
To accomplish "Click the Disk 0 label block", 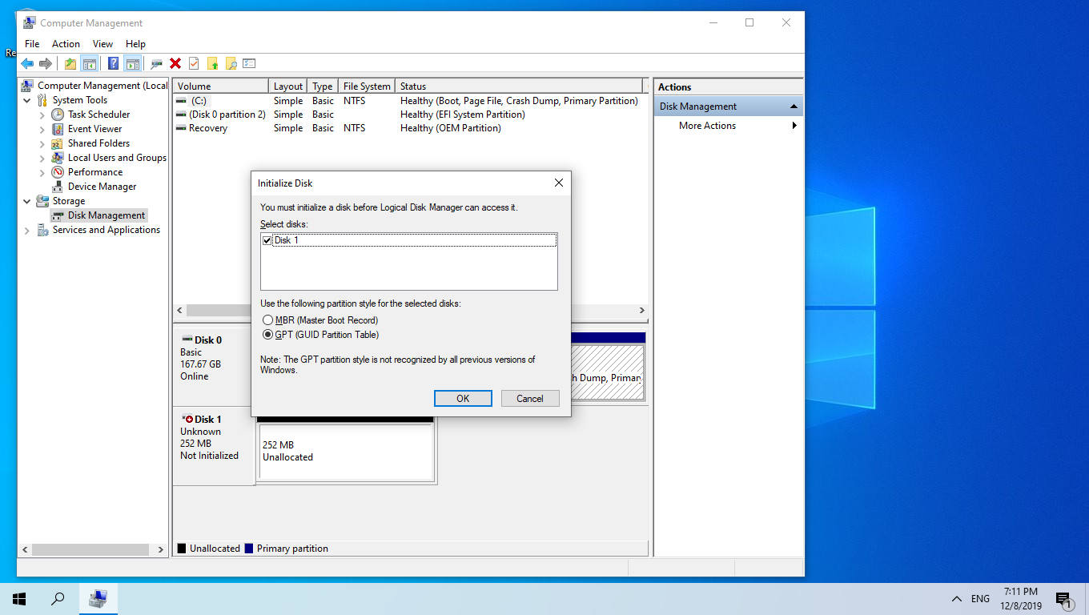I will pos(214,365).
